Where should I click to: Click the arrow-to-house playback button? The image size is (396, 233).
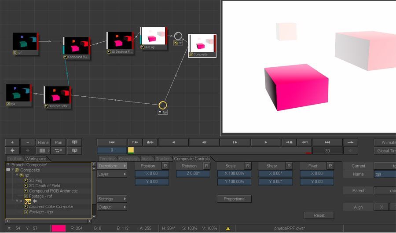(x=289, y=142)
